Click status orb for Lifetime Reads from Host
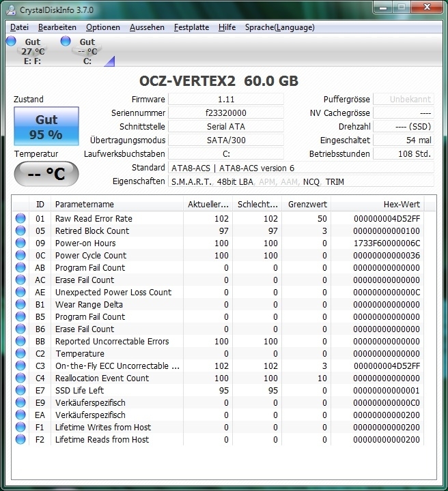Screen dimensions: 448x491 pyautogui.click(x=20, y=440)
